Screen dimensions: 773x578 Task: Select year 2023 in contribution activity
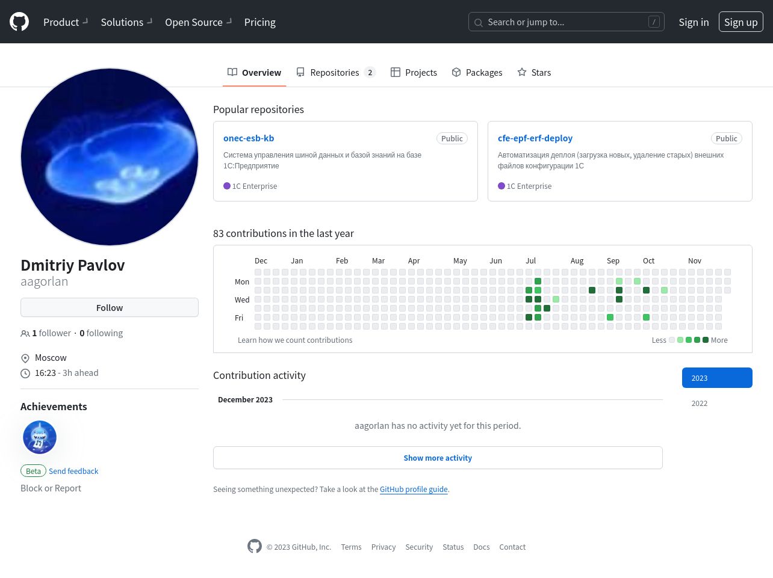click(717, 378)
